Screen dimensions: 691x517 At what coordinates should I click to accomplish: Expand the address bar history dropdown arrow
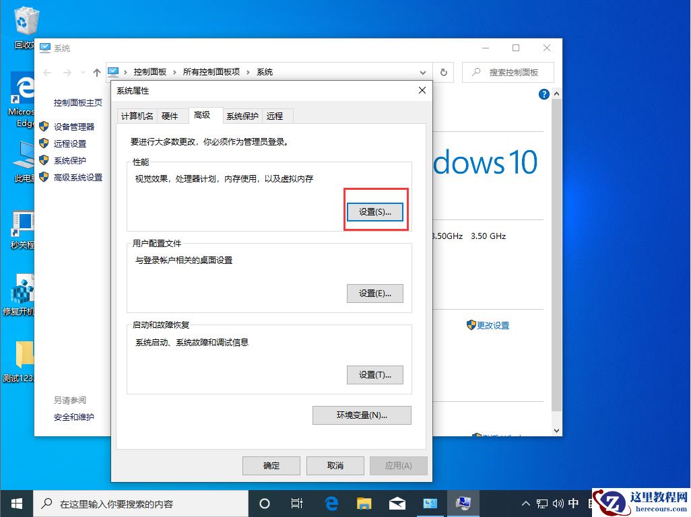click(423, 72)
